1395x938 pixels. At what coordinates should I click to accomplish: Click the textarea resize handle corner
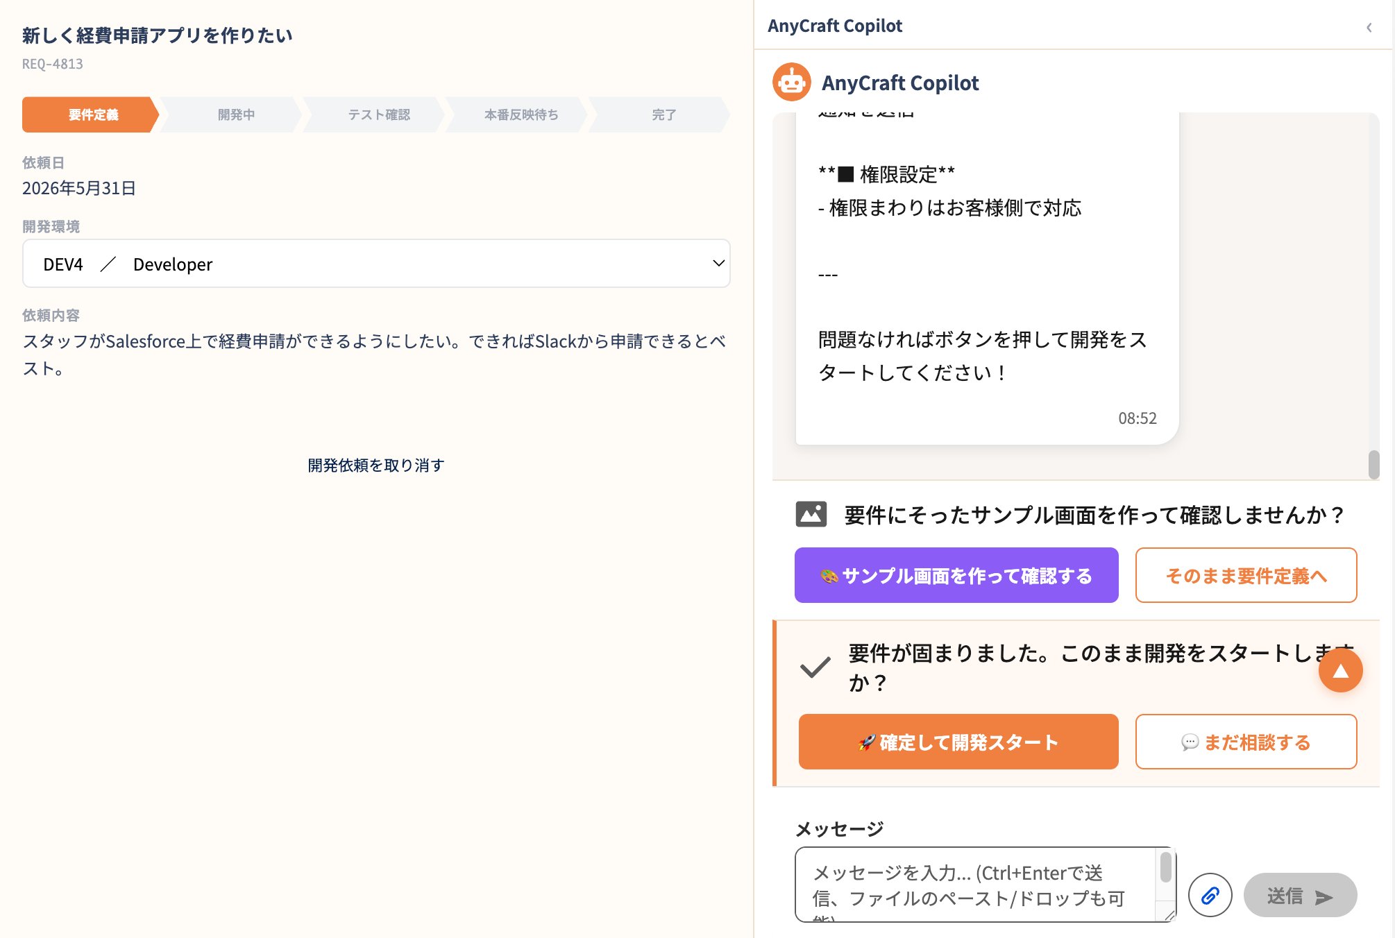[1169, 916]
